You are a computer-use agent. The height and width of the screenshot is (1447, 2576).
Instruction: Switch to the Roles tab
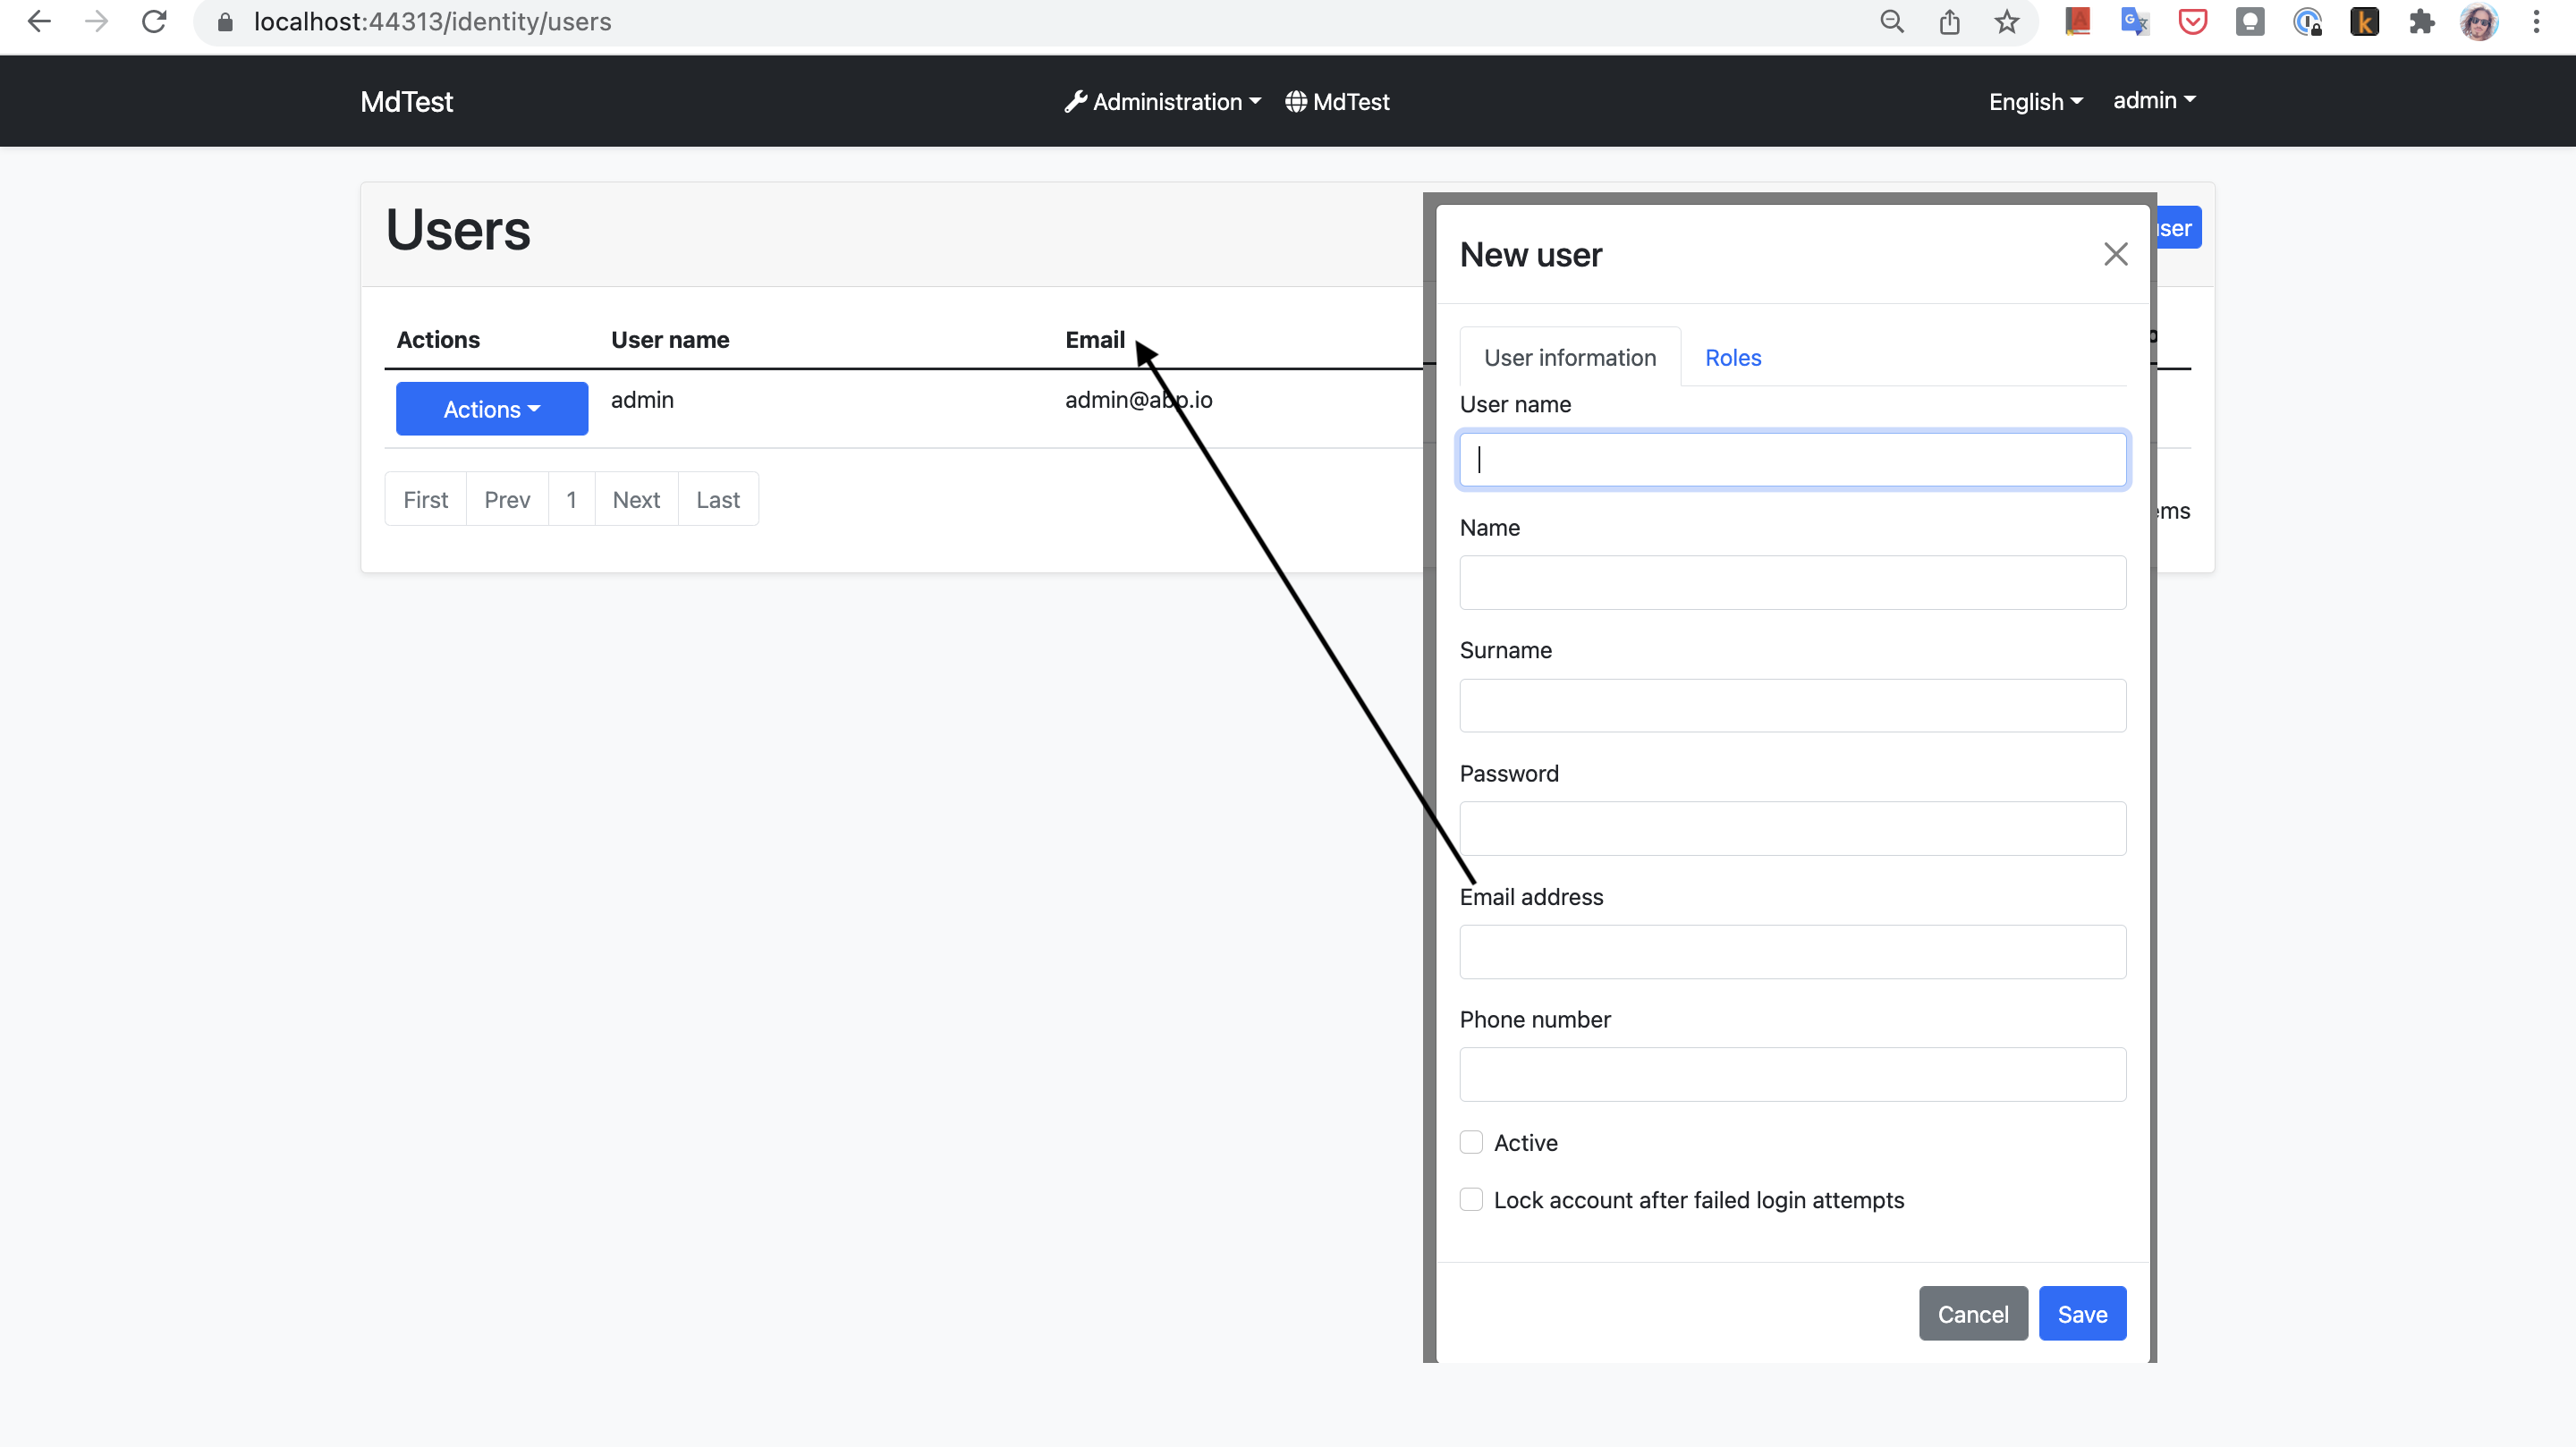point(1733,357)
